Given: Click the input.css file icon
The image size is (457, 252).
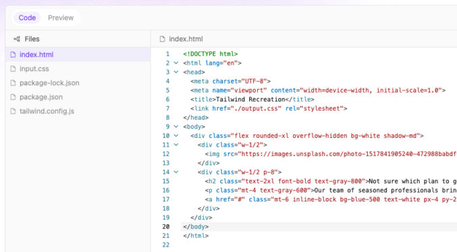Looking at the screenshot, I should (13, 69).
